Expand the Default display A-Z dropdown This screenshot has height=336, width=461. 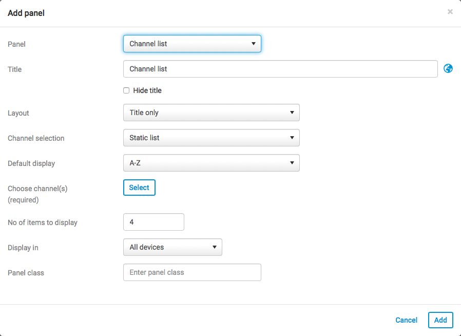tap(211, 163)
